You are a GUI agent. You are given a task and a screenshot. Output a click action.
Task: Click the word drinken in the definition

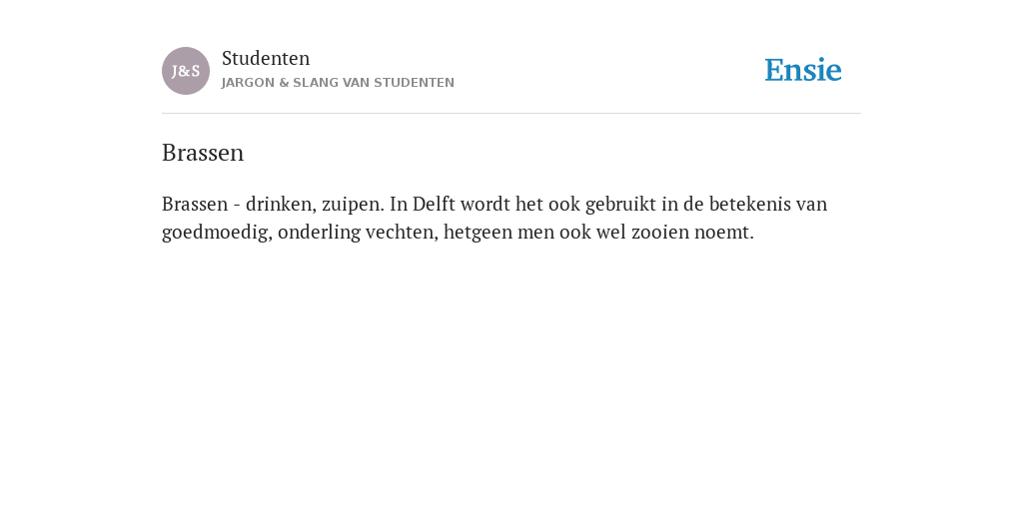click(281, 204)
